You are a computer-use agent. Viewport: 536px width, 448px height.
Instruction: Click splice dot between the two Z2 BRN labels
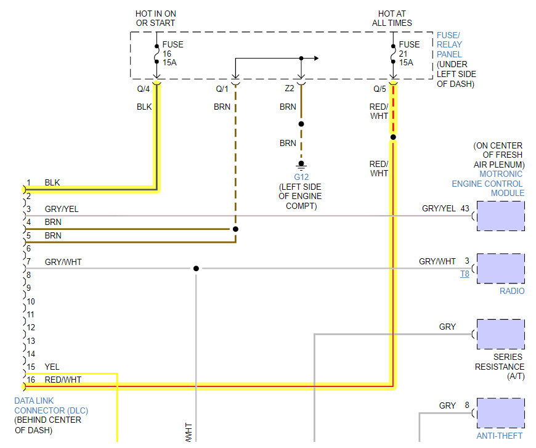301,124
